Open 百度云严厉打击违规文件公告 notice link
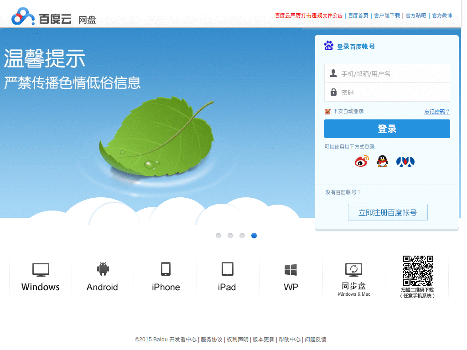The height and width of the screenshot is (350, 467). (x=309, y=15)
